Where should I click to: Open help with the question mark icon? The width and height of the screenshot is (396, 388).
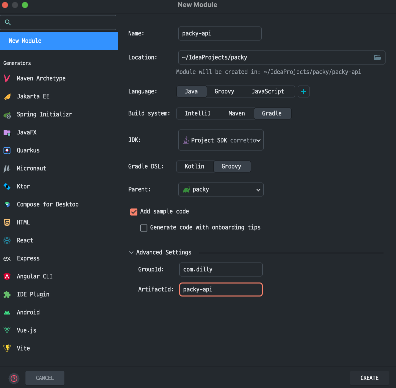click(14, 378)
